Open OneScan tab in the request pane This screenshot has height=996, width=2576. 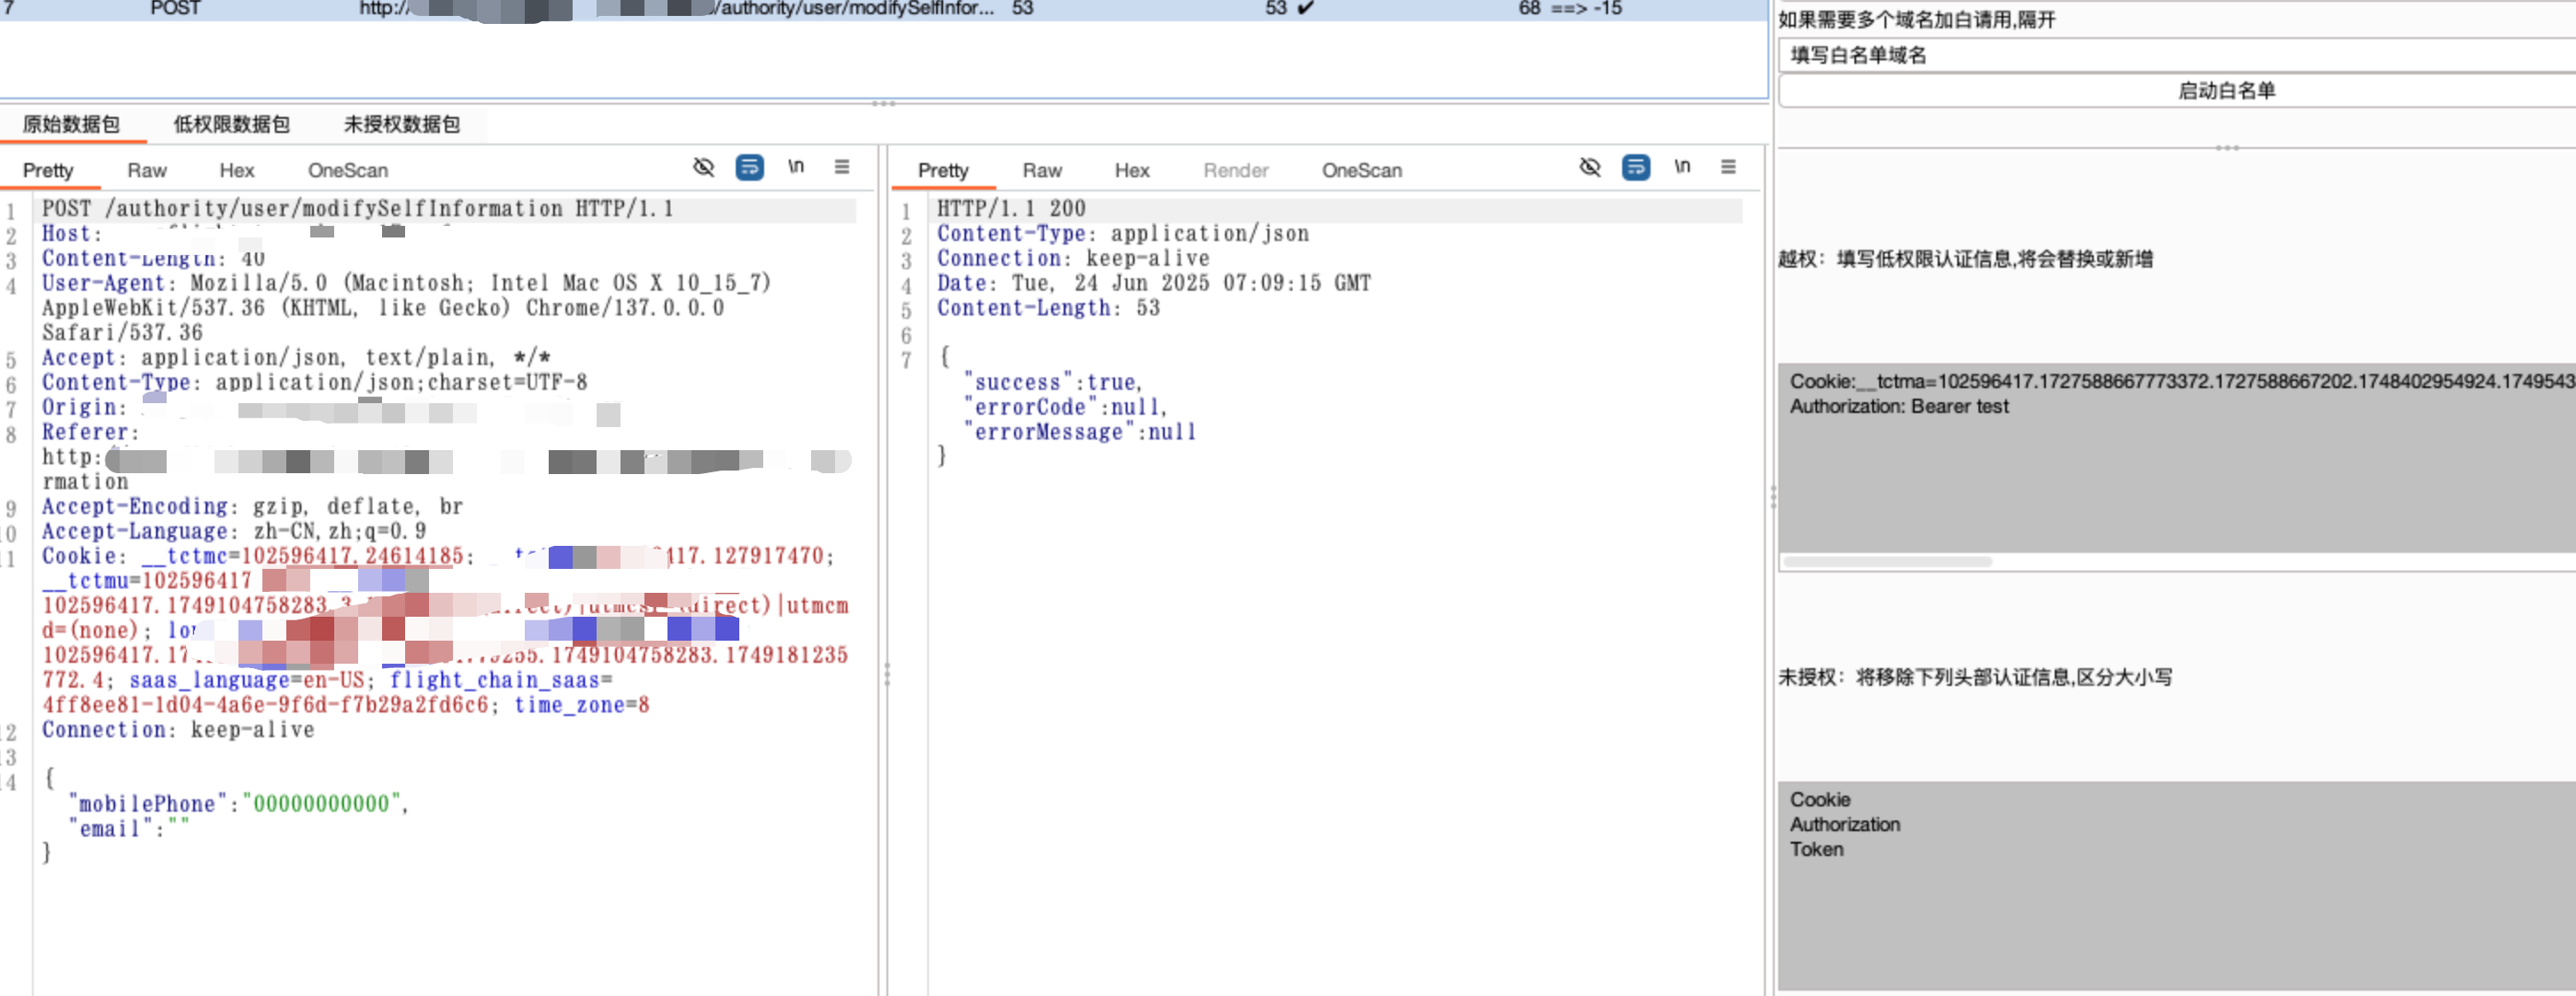pos(347,170)
